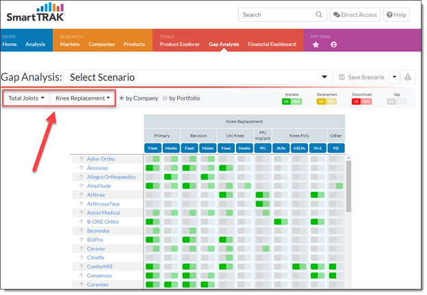Image resolution: width=427 pixels, height=295 pixels.
Task: Toggle Available legend US/OUS indicator
Action: tap(292, 101)
